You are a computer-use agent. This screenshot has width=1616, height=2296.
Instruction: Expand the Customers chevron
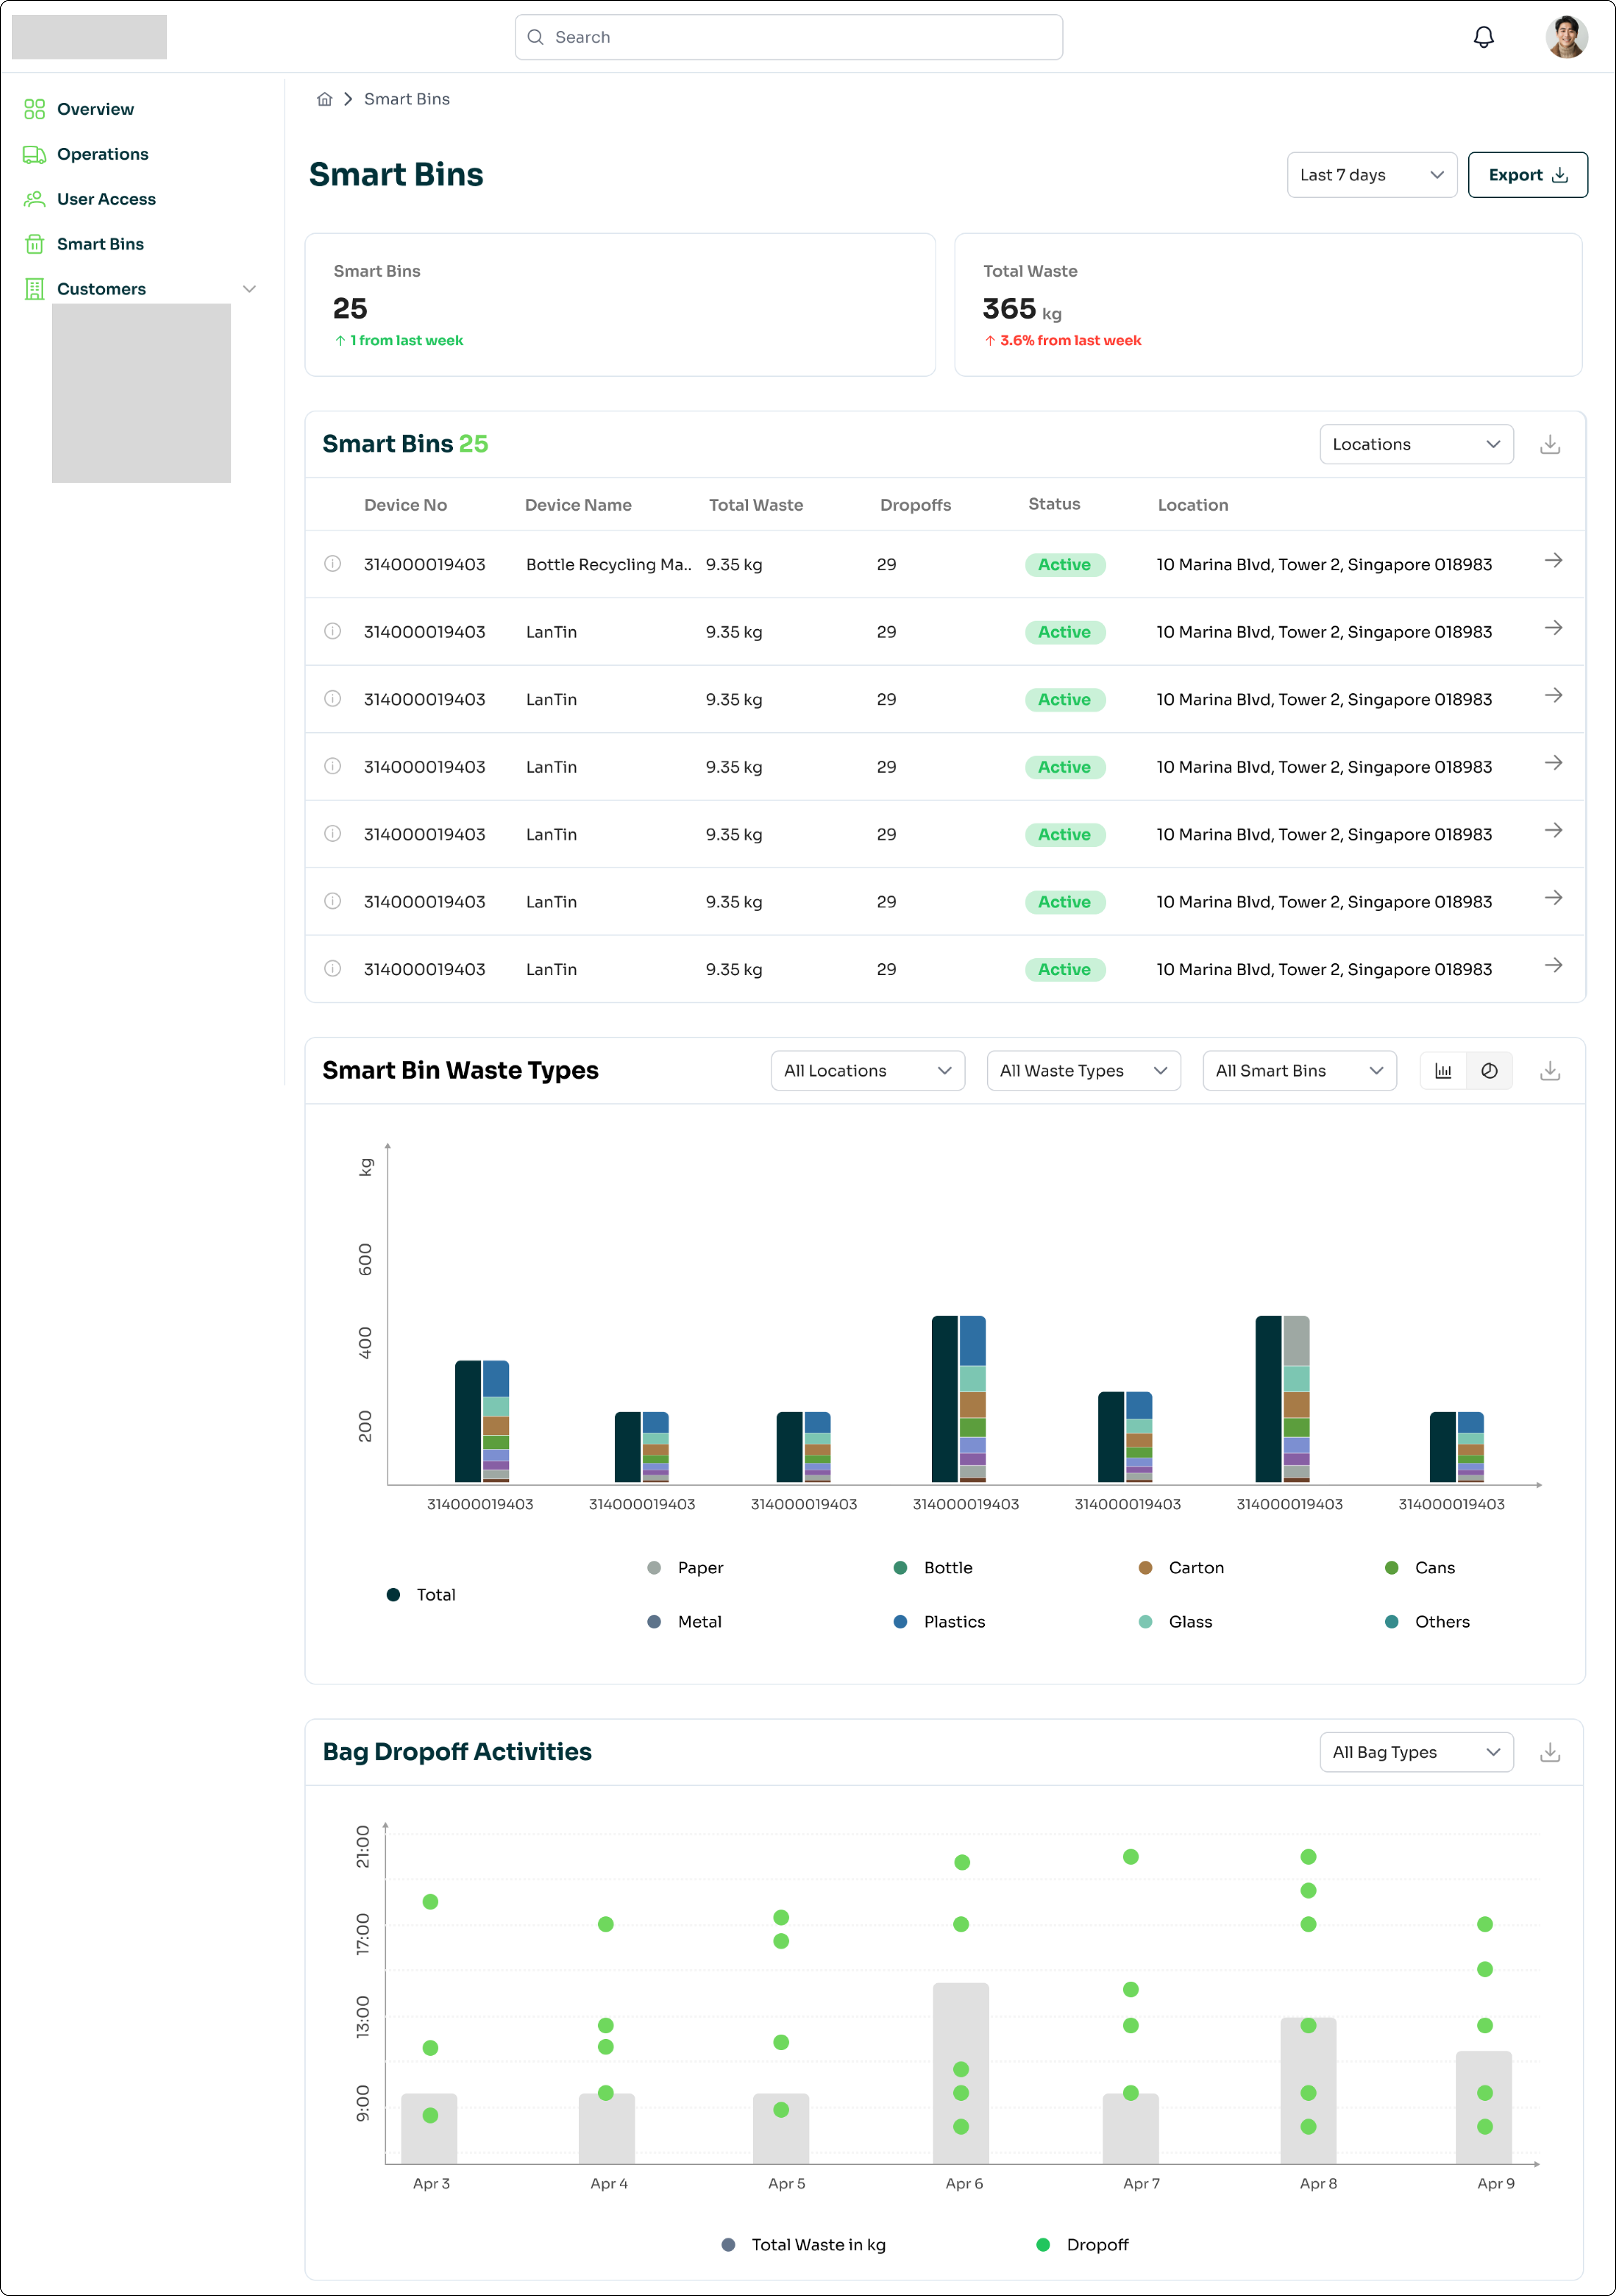249,289
